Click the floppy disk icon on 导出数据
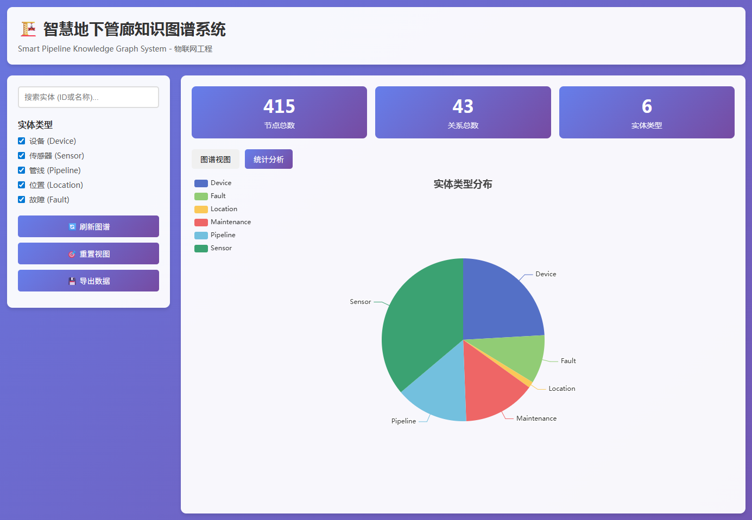The image size is (752, 520). tap(72, 281)
